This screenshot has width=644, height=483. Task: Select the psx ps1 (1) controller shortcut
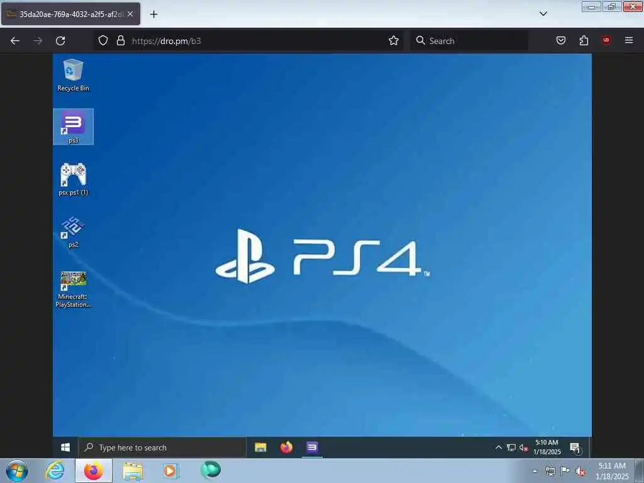(x=73, y=179)
